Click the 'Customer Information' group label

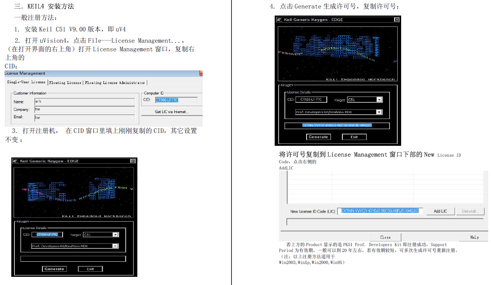tap(30, 93)
